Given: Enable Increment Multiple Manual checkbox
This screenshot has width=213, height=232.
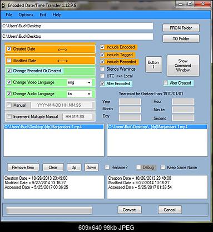Looking at the screenshot, I should tap(9, 116).
